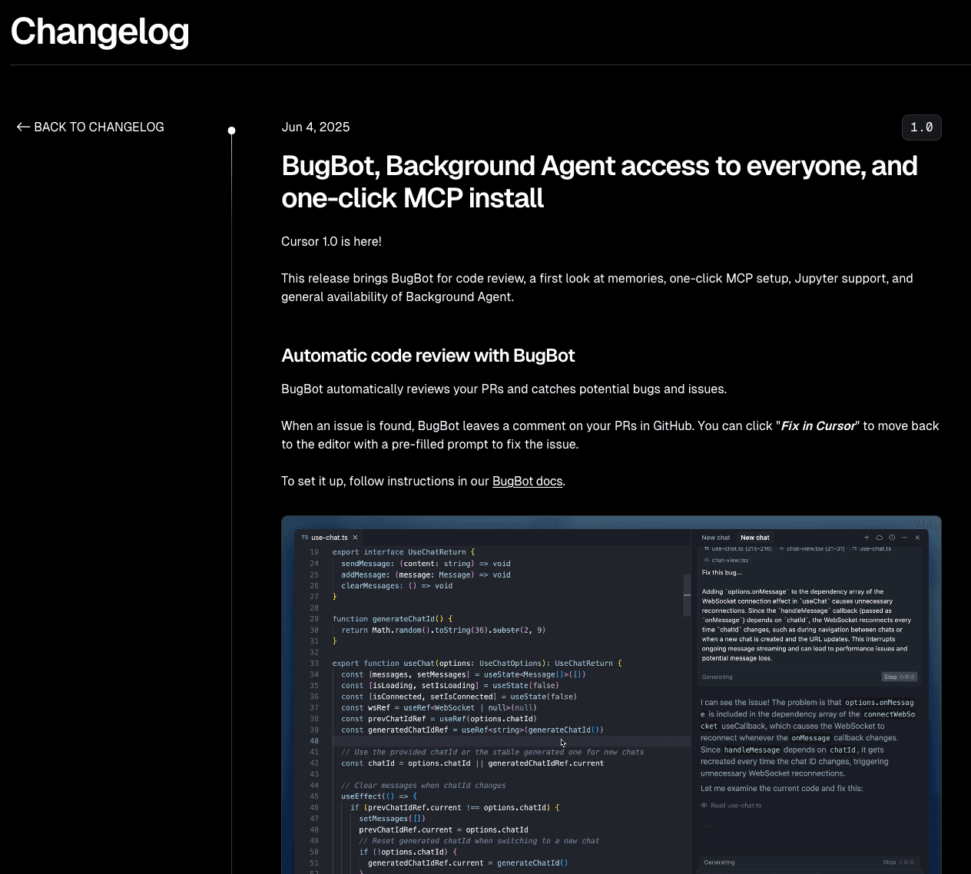Click the export function useChat line 33

point(476,664)
